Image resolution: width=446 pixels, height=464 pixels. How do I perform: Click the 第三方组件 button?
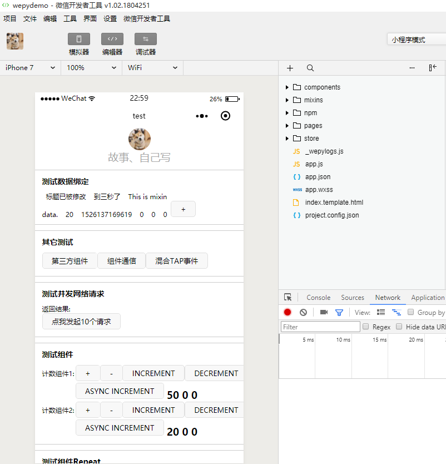[70, 261]
